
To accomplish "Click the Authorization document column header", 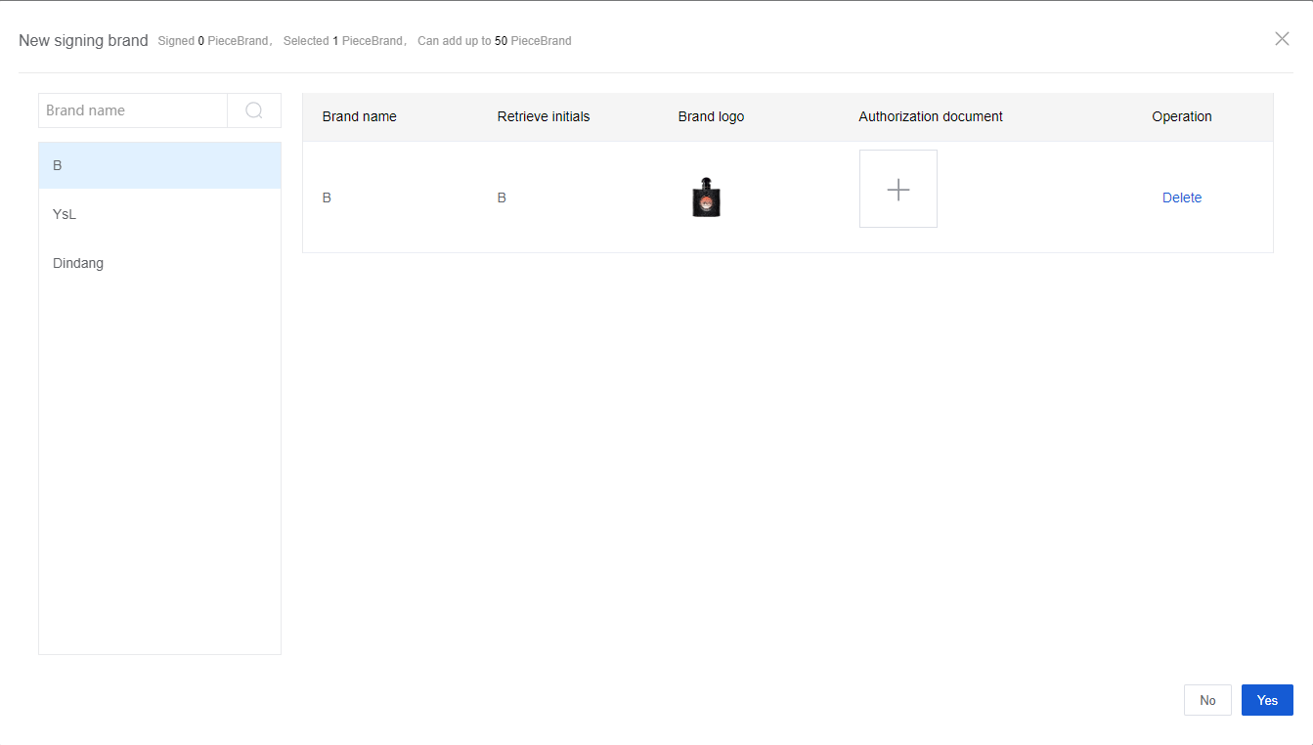I will [x=931, y=116].
